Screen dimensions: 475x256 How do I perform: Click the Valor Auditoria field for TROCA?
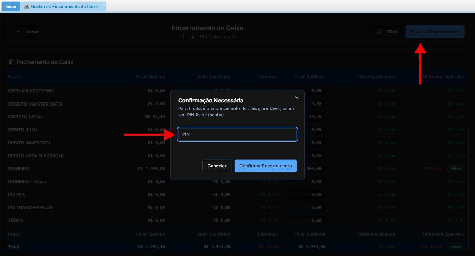pyautogui.click(x=304, y=221)
